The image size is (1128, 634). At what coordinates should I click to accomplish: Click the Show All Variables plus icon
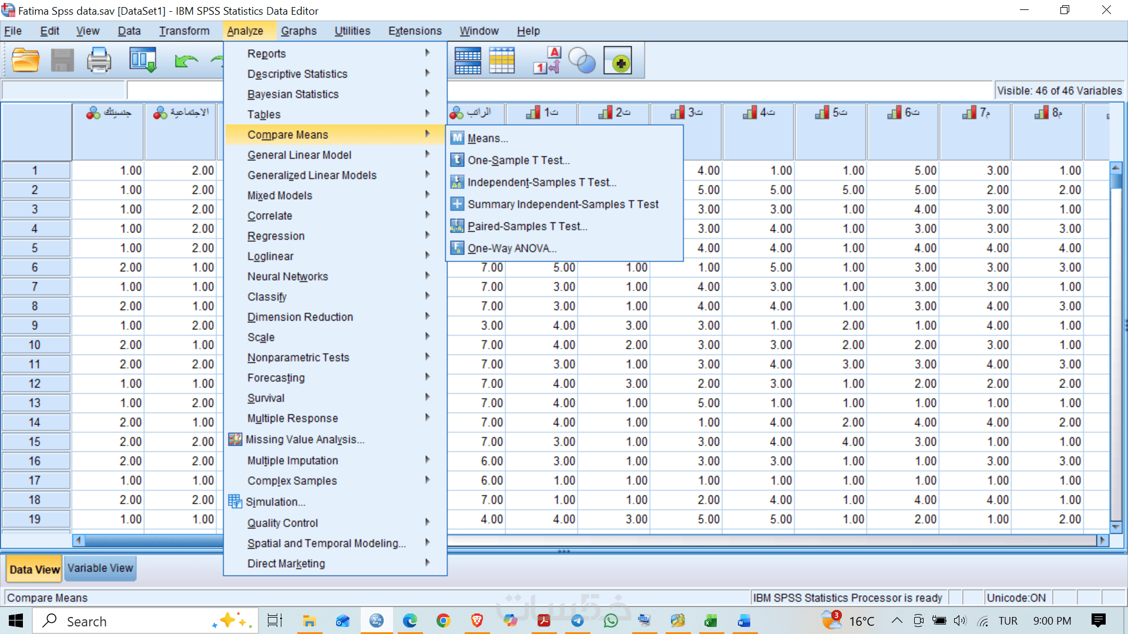[618, 60]
